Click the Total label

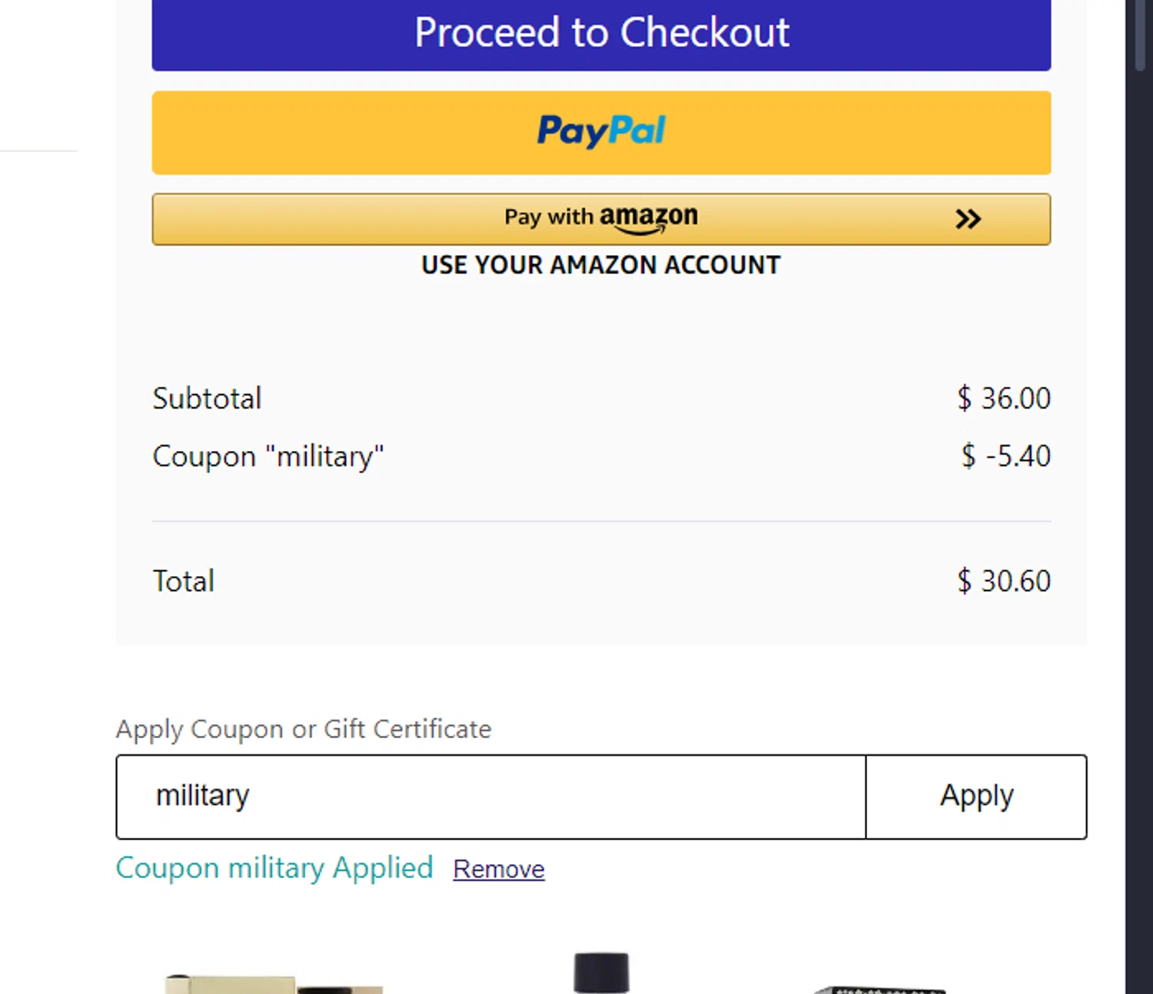pyautogui.click(x=184, y=581)
